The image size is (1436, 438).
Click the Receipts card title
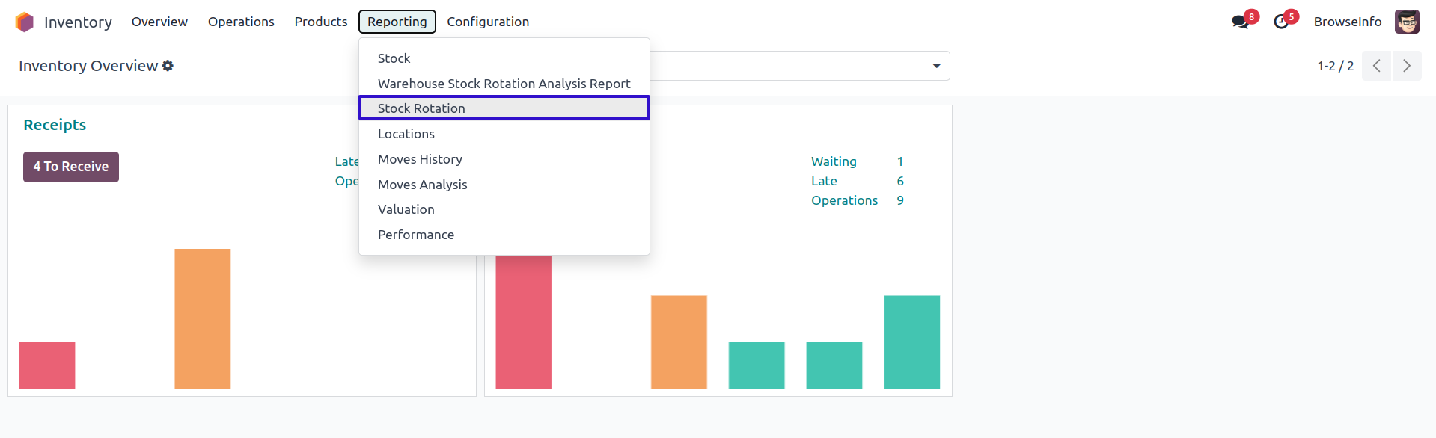[55, 125]
